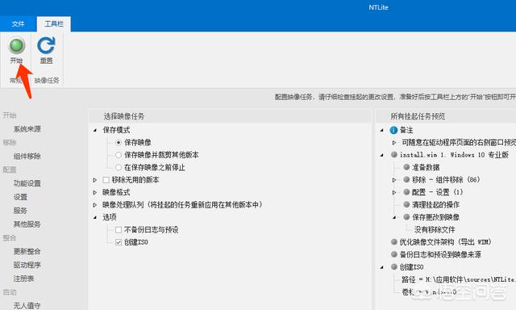Collapse the 保存模式 section
516x310 pixels.
[x=95, y=130]
